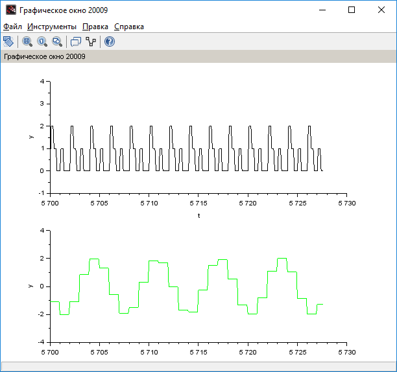Click tick label 5 725 under lower plot
The image size is (397, 372).
coord(298,353)
